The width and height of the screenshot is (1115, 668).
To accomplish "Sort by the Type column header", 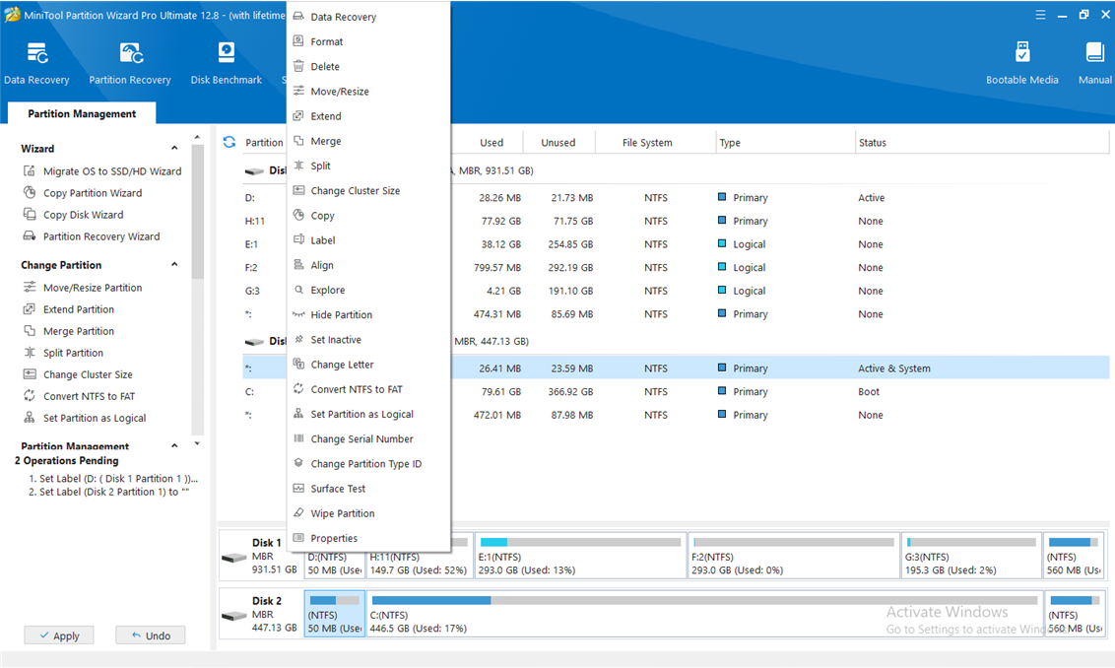I will pos(730,142).
